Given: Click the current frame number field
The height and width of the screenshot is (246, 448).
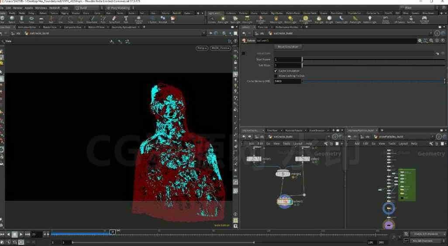Looking at the screenshot, I should click(36, 235).
